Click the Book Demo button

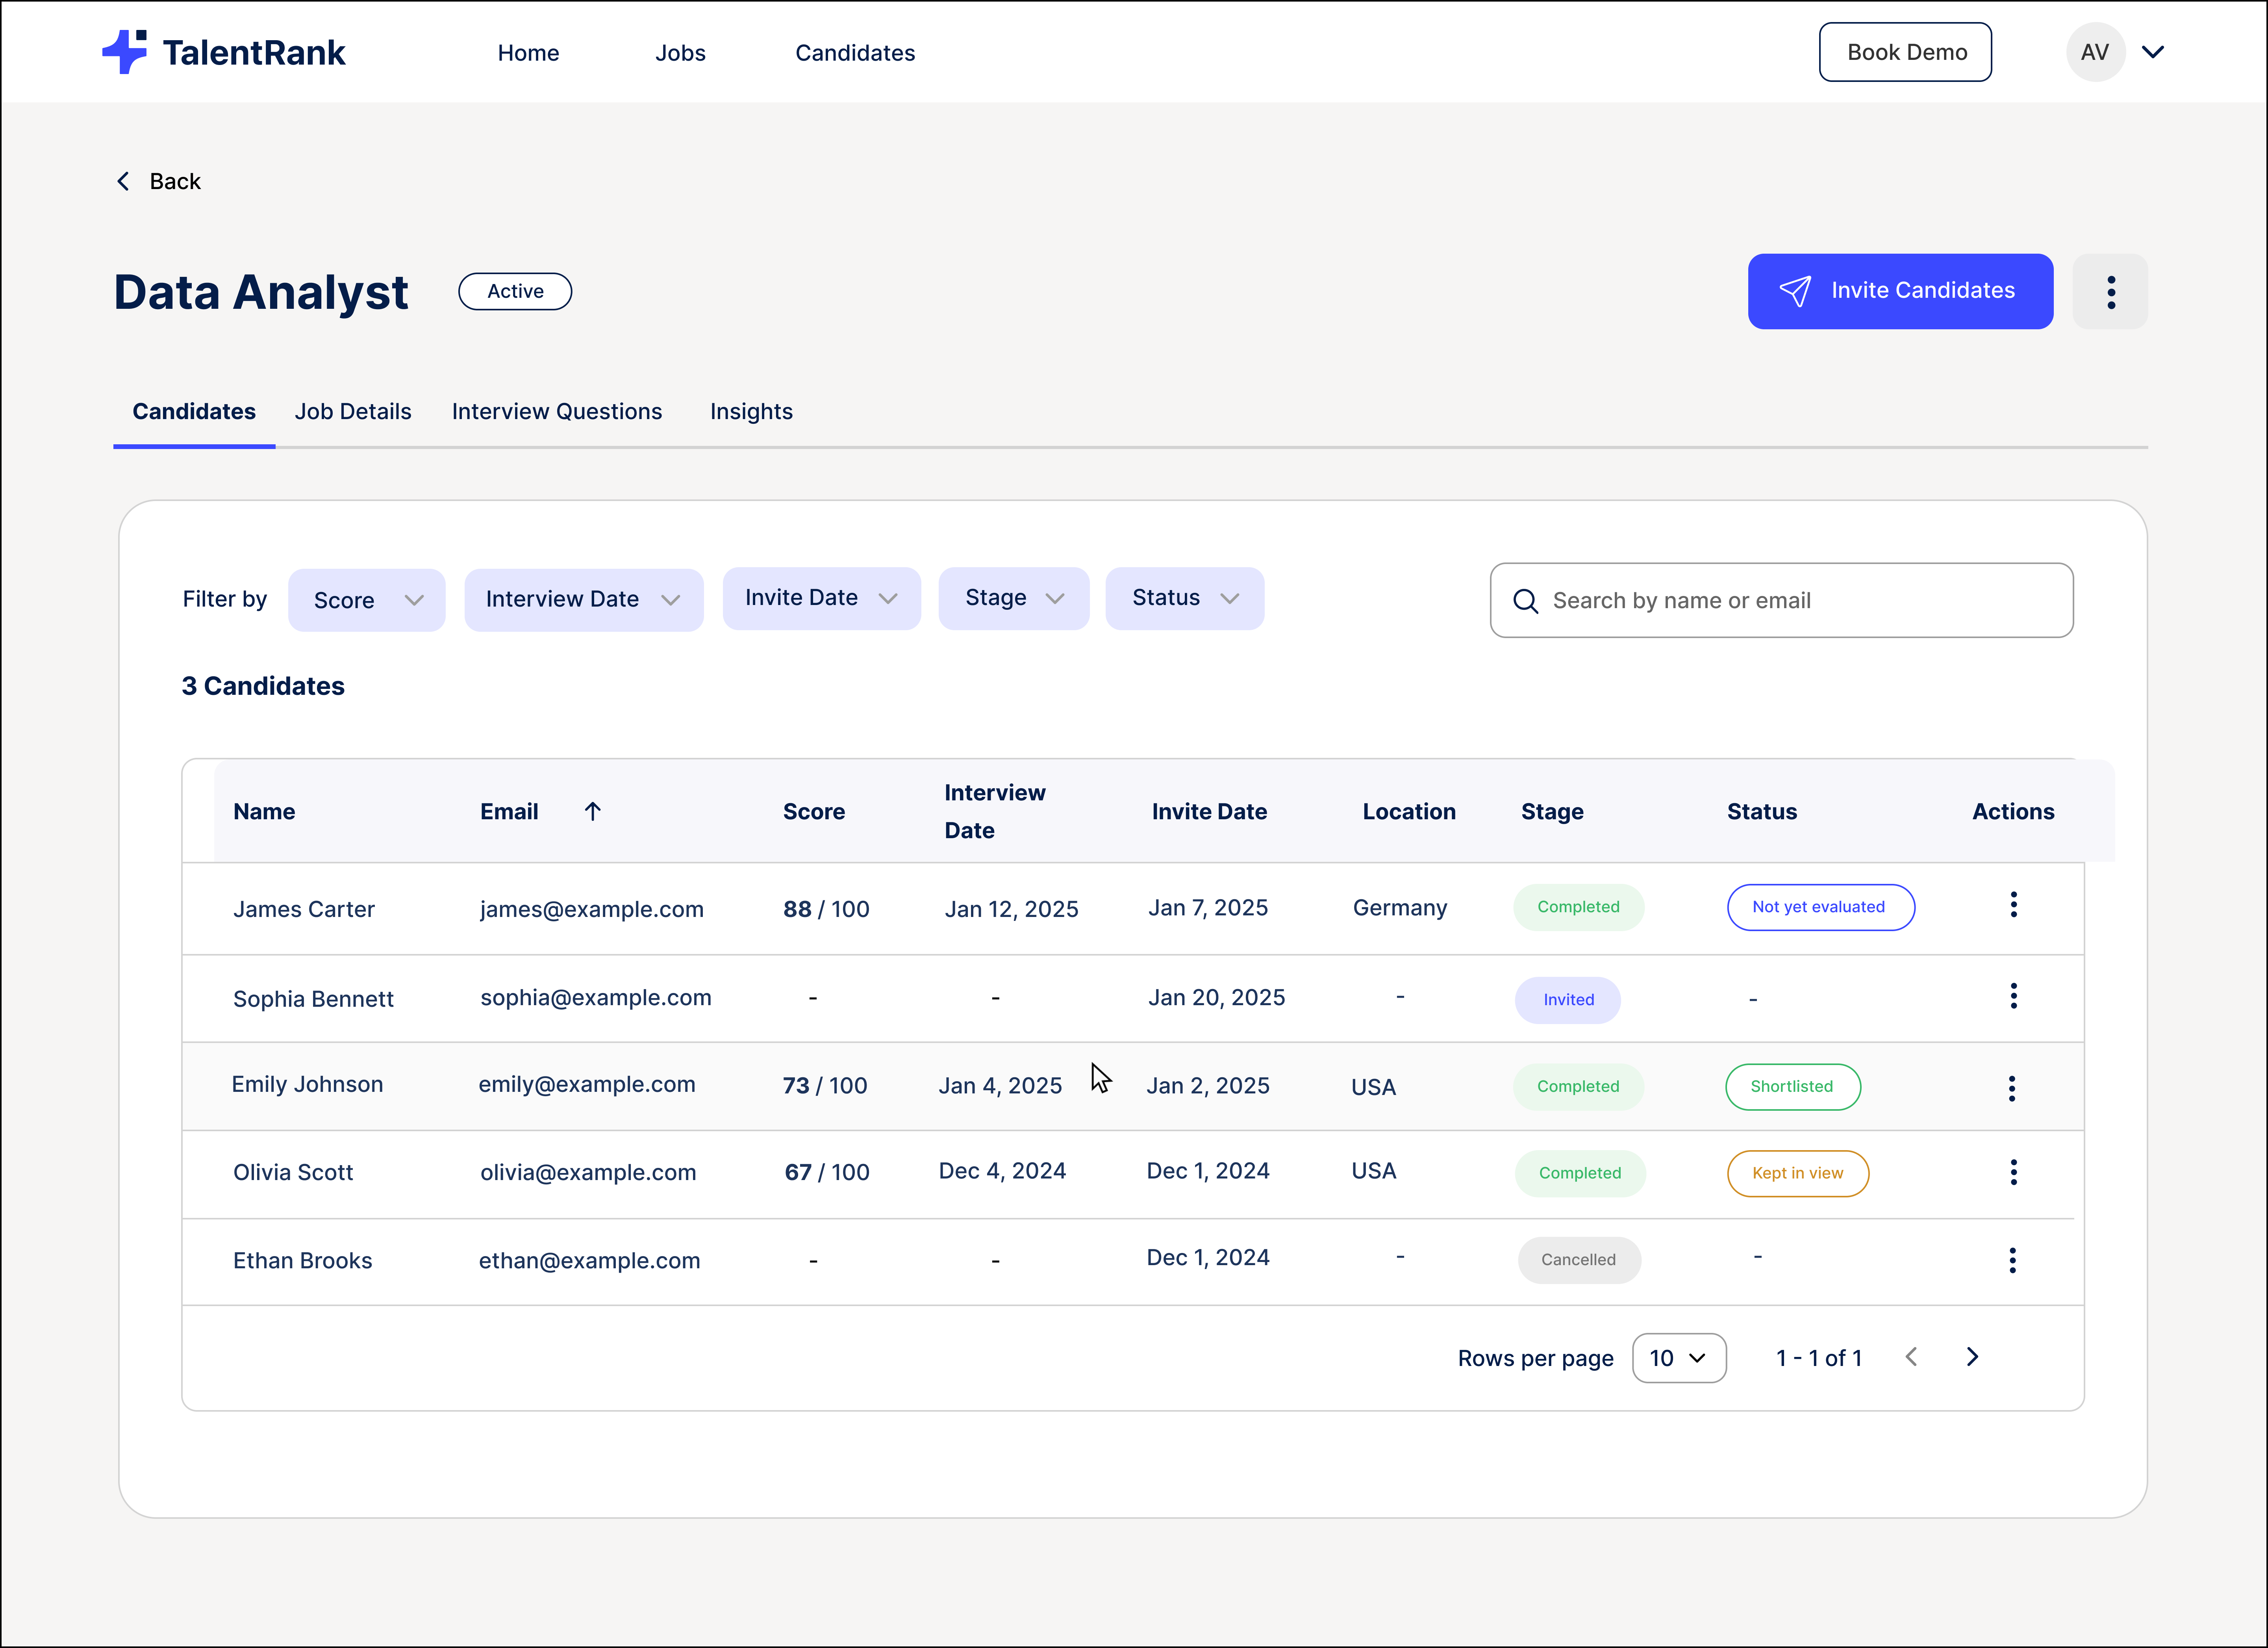(1906, 52)
